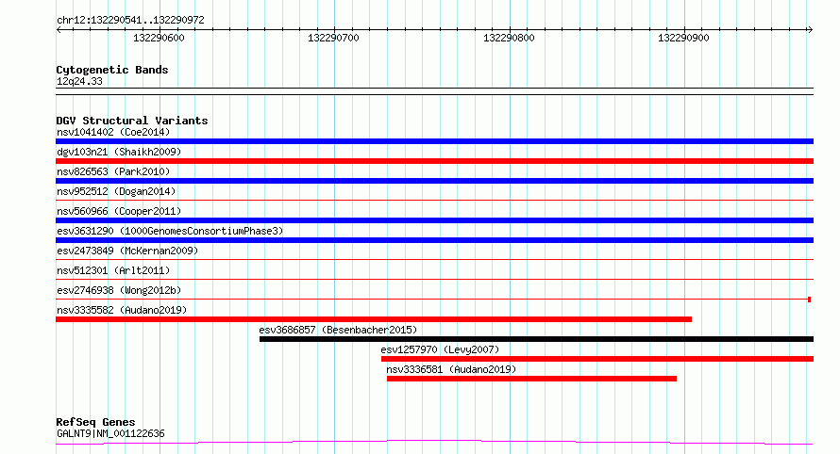Click the left arrow of the ruler
The image size is (840, 454).
click(x=59, y=29)
